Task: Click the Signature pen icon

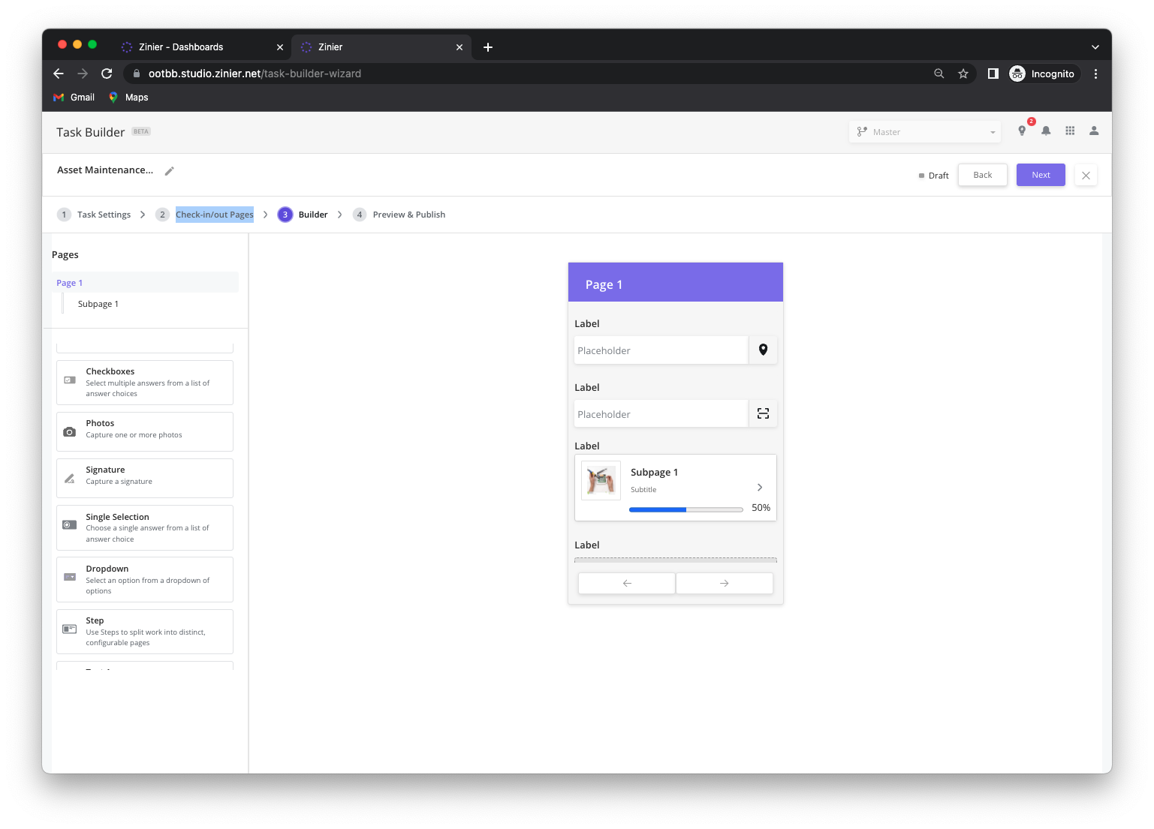Action: [70, 479]
